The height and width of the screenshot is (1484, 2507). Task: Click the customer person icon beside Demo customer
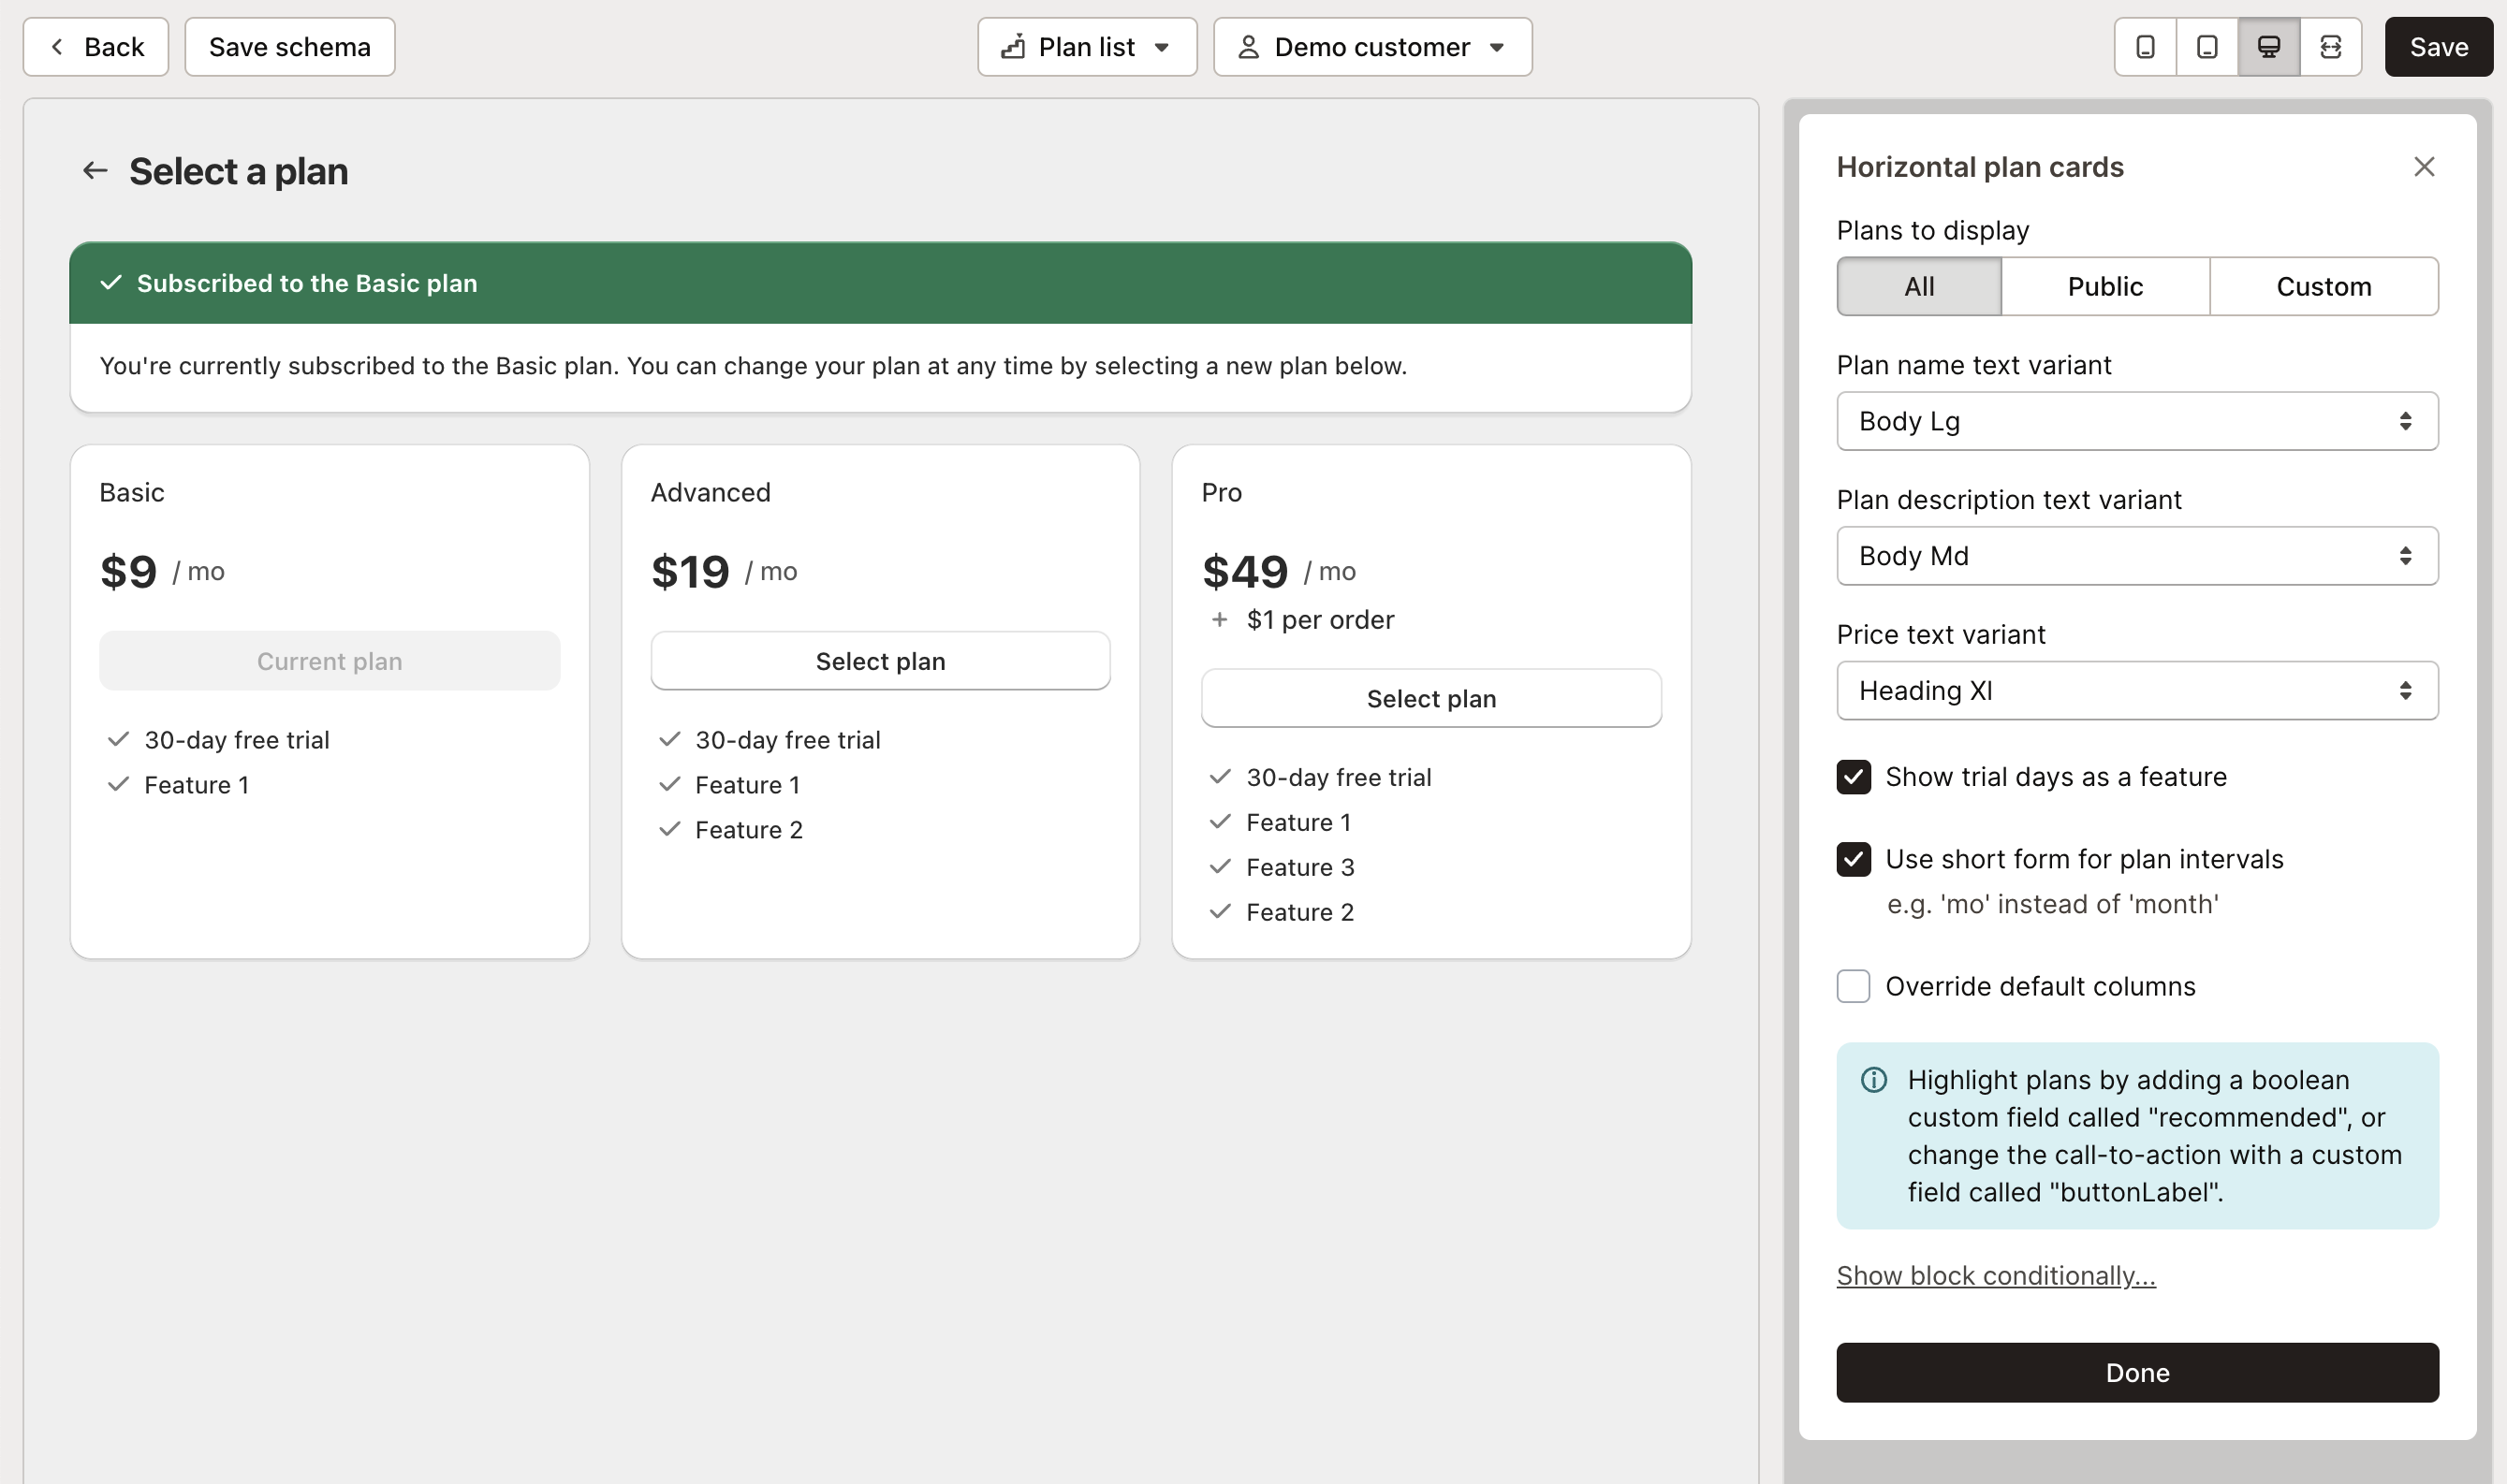point(1247,46)
